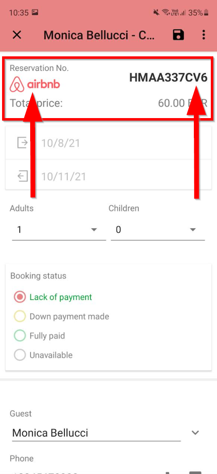Screen dimensions: 217x474
Task: Tap the check-out date 10/11/21
Action: coord(64,177)
